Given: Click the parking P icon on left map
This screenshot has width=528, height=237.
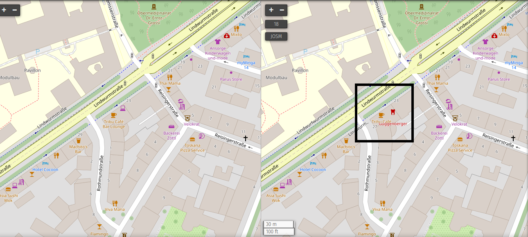Looking at the screenshot, I should 38,52.
